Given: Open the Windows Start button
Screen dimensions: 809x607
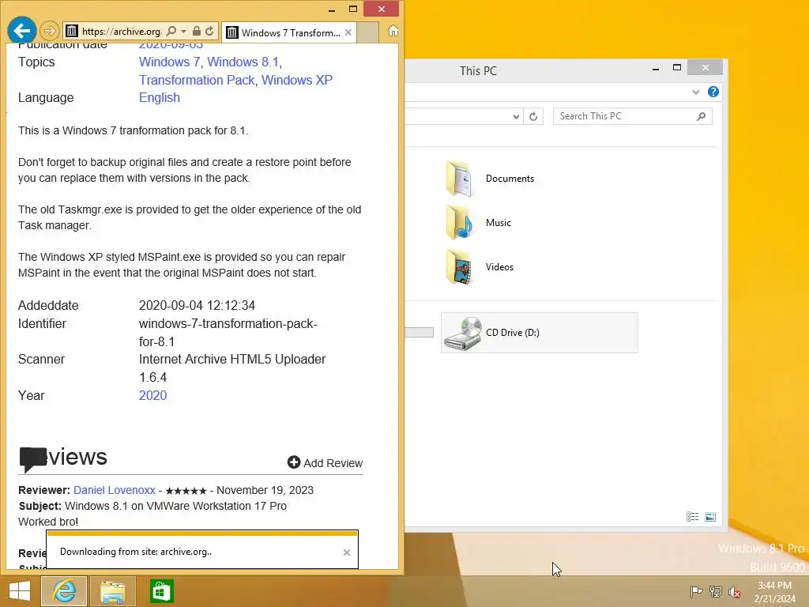Looking at the screenshot, I should pyautogui.click(x=20, y=591).
